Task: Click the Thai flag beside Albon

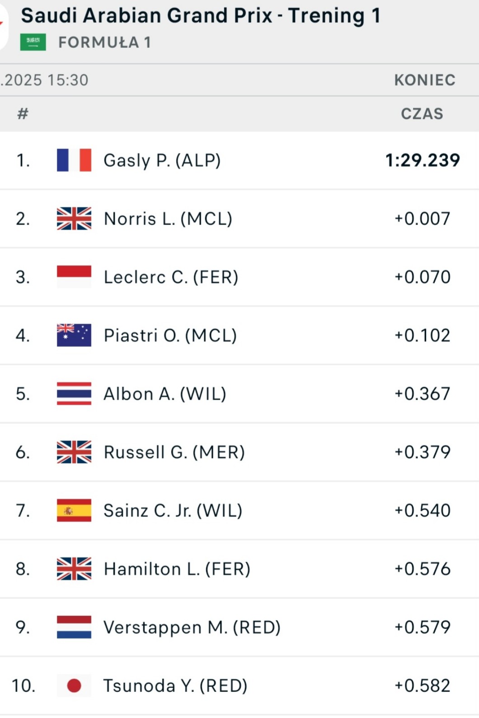Action: (74, 394)
